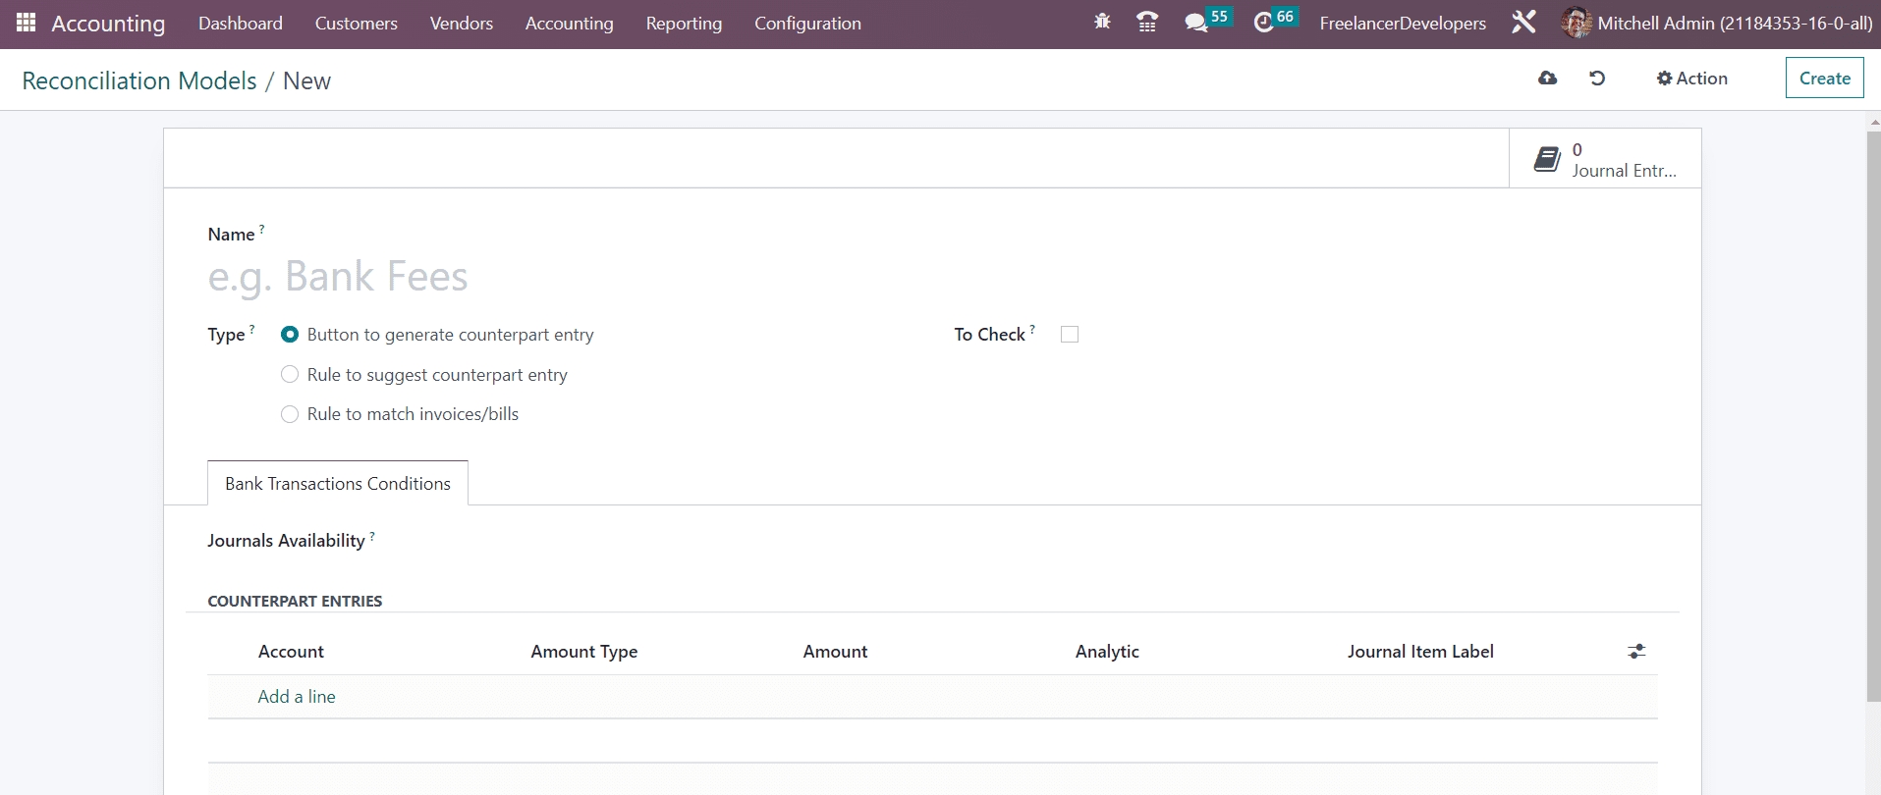This screenshot has height=795, width=1881.
Task: Switch to Bank Transactions Conditions tab
Action: tap(337, 484)
